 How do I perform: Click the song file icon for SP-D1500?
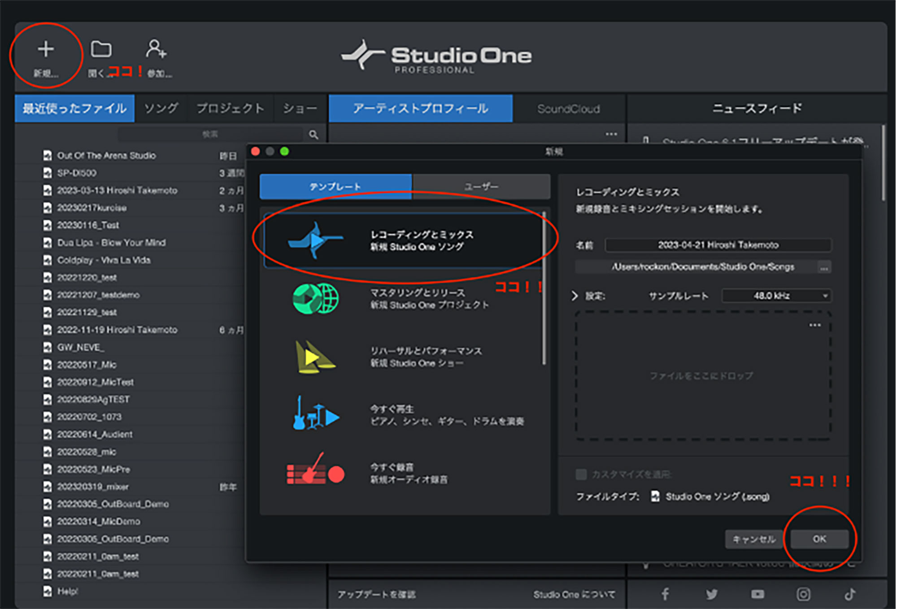[x=47, y=173]
